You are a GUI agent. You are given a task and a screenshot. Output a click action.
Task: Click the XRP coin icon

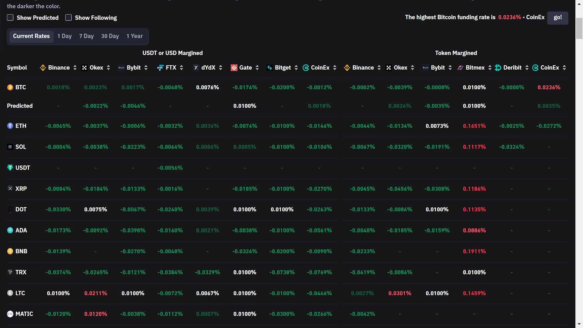(10, 189)
